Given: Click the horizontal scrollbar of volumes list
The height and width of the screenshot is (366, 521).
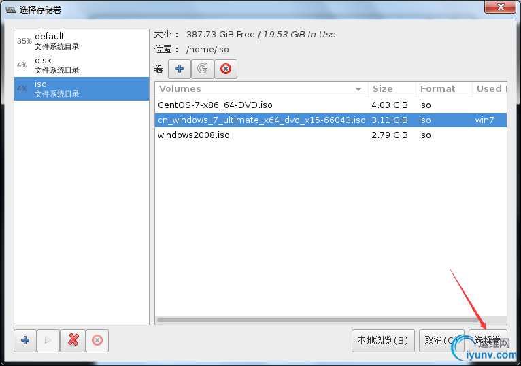Looking at the screenshot, I should (x=318, y=320).
